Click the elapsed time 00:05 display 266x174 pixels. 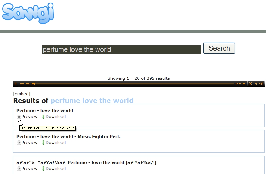(25, 84)
